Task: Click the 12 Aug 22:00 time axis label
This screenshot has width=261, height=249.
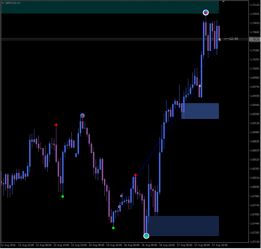Action: pyautogui.click(x=79, y=245)
